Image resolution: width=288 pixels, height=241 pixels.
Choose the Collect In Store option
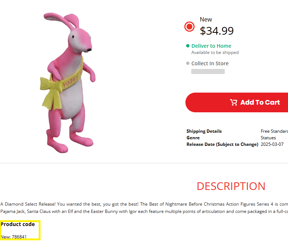[x=210, y=63]
